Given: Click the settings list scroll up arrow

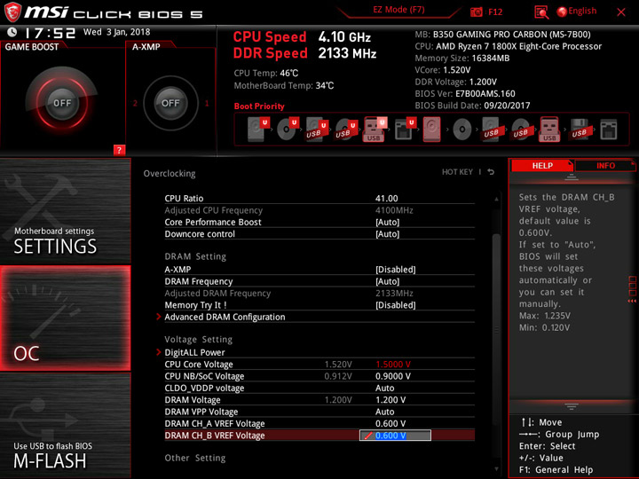Looking at the screenshot, I should point(496,200).
